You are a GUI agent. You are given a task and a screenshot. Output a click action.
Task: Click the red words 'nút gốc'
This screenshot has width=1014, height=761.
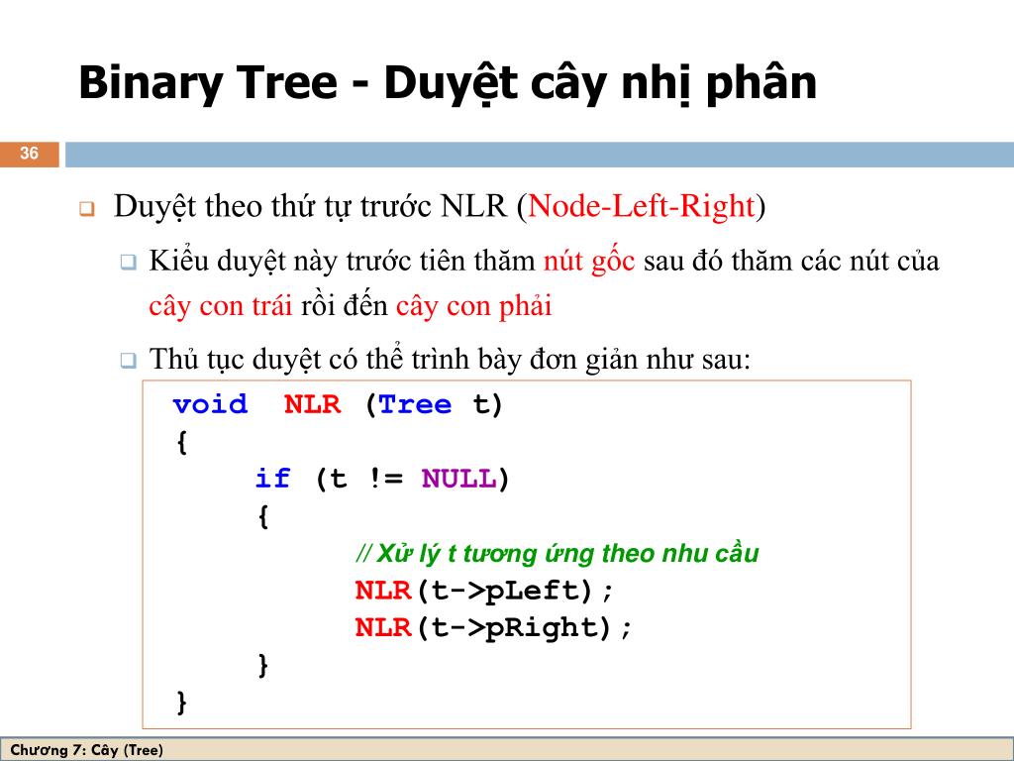click(x=589, y=262)
